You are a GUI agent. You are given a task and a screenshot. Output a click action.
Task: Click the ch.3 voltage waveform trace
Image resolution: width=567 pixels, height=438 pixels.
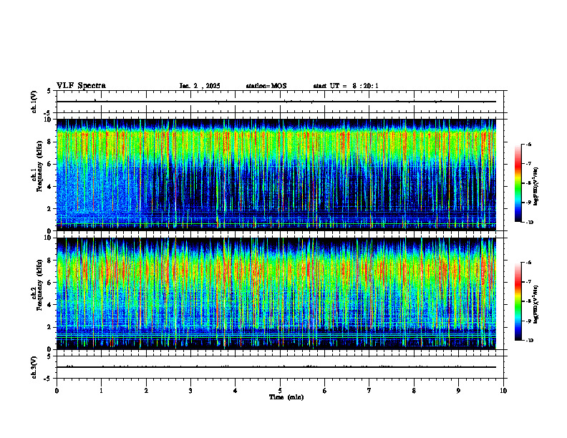tap(276, 367)
